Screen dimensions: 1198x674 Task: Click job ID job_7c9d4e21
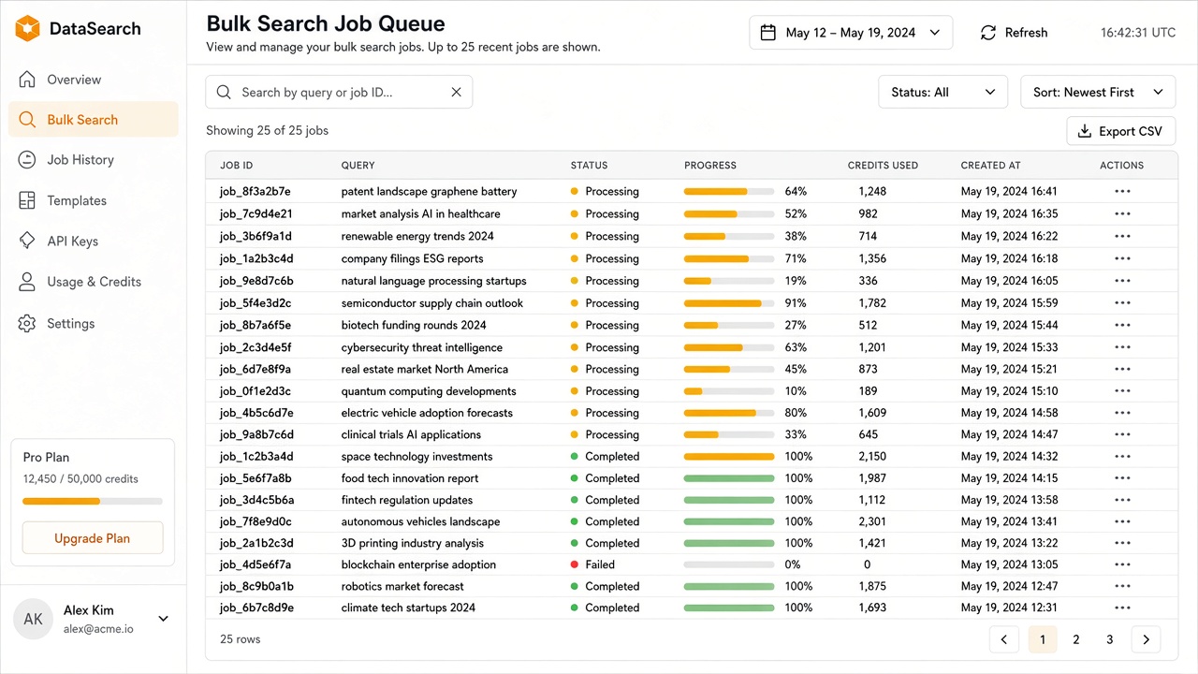tap(256, 213)
